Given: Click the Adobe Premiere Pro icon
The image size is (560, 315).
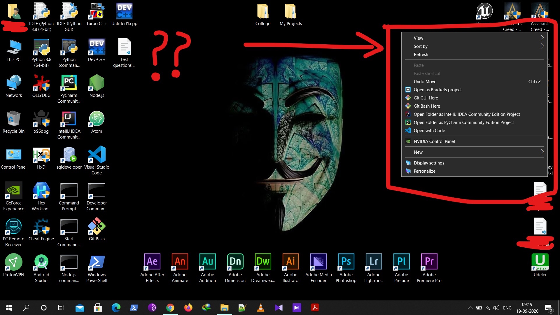Looking at the screenshot, I should tap(429, 262).
